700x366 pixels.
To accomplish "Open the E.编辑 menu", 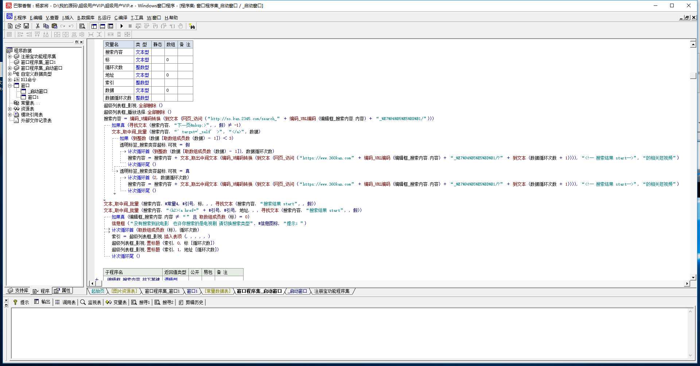I will pos(36,17).
